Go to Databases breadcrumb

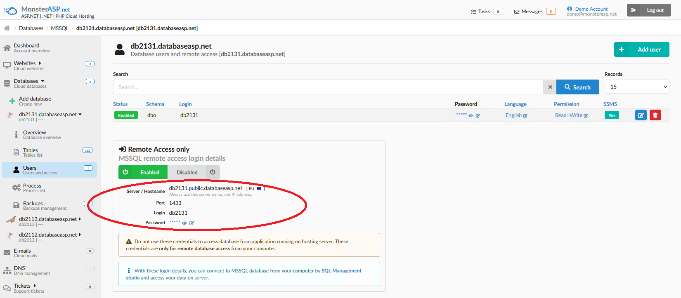31,28
